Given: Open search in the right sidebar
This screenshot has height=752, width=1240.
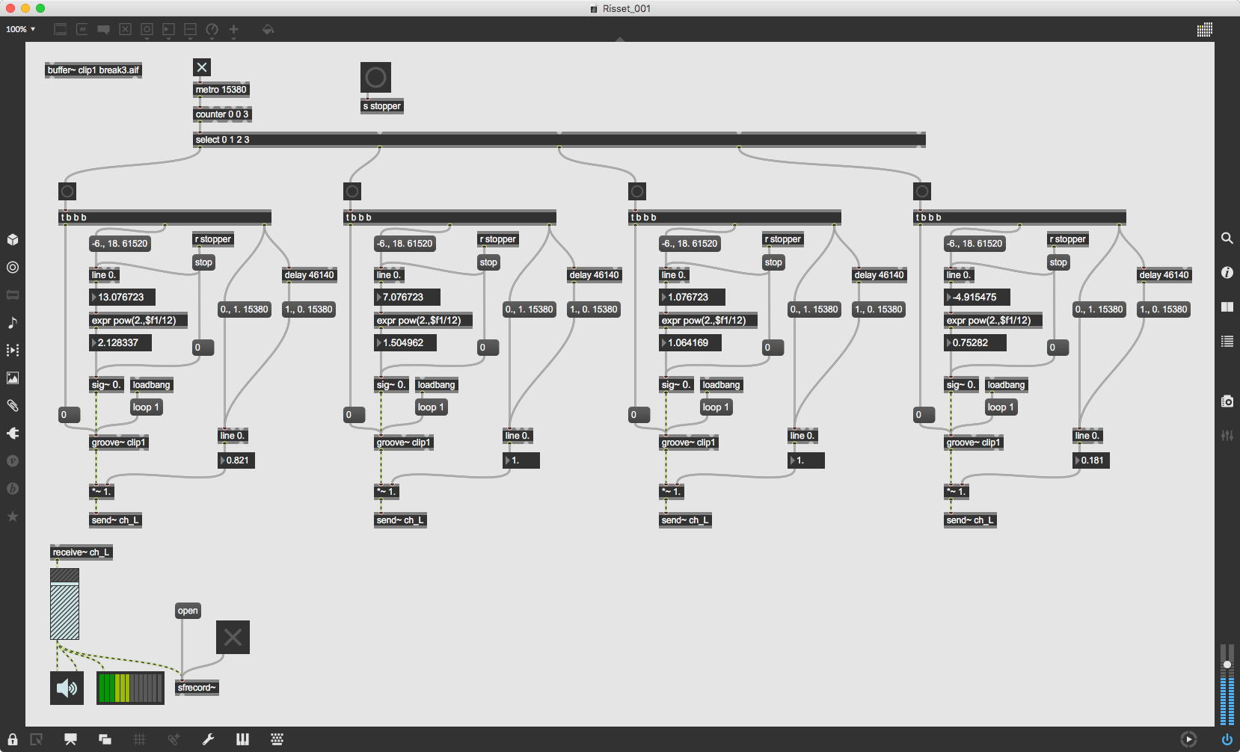Looking at the screenshot, I should pos(1227,238).
